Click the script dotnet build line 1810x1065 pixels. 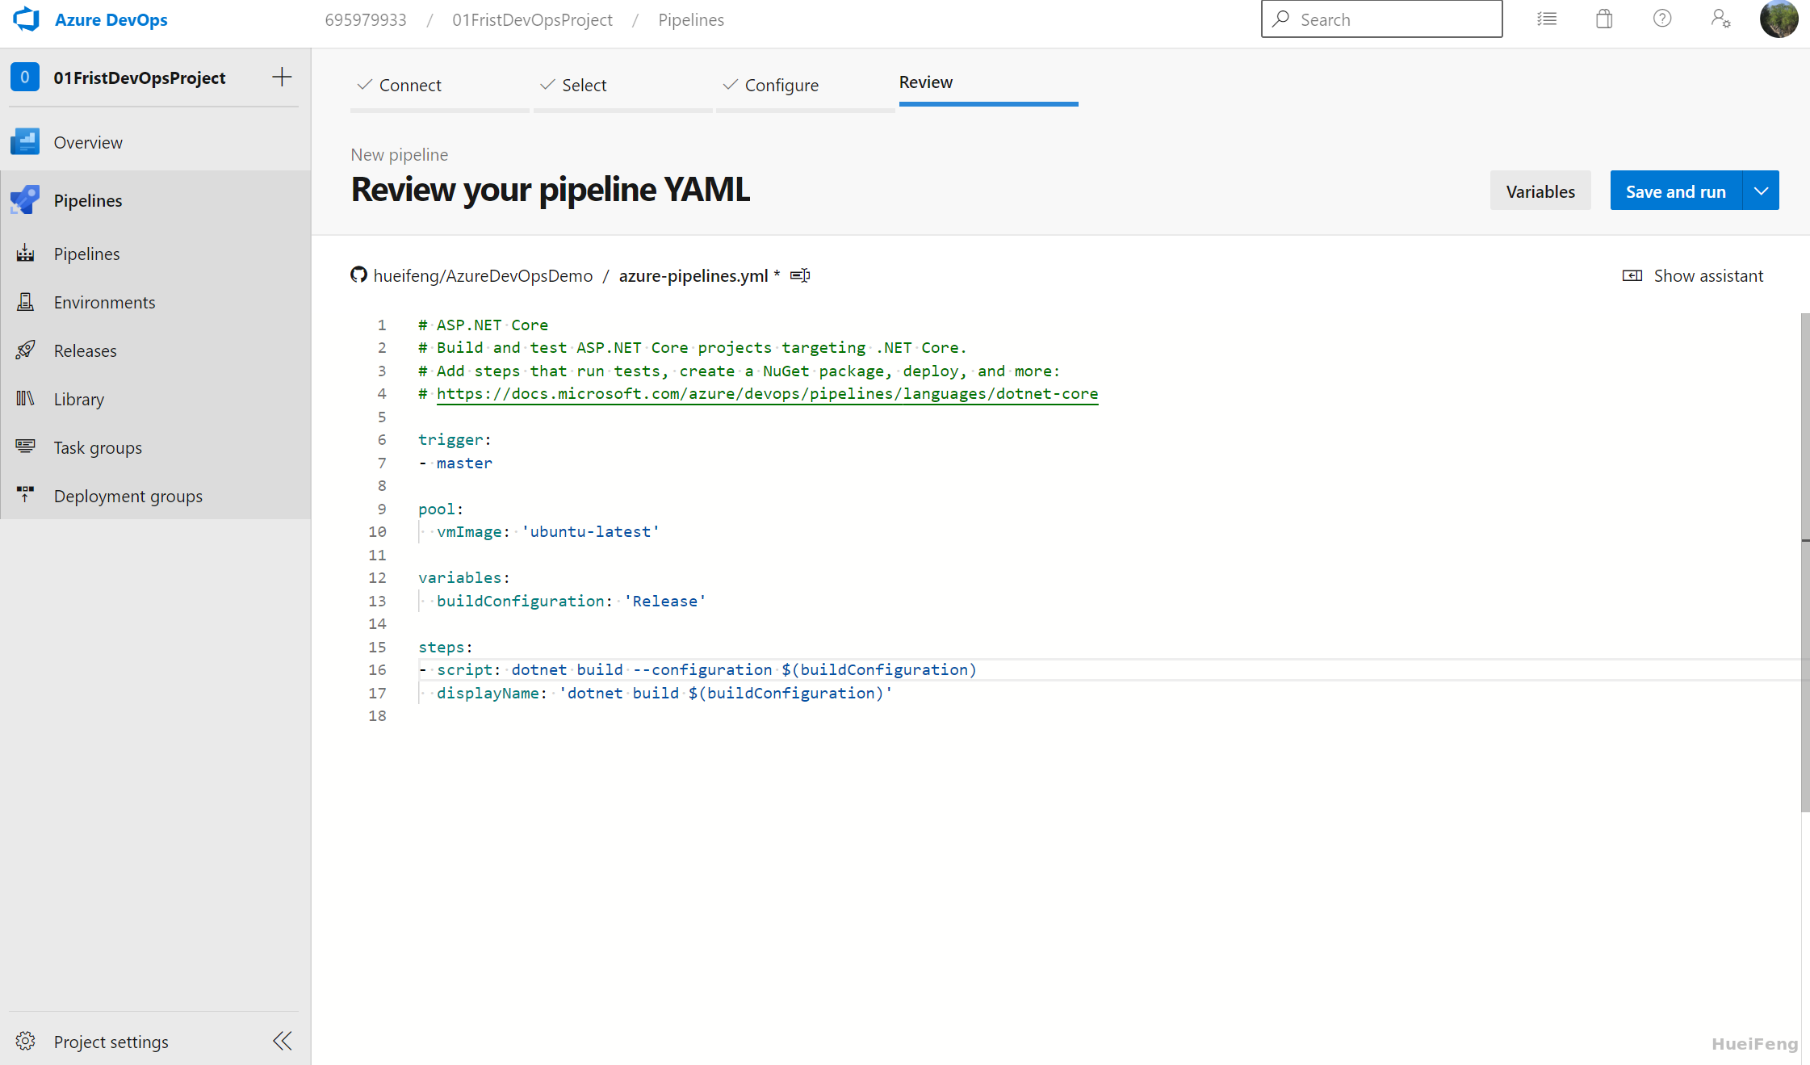click(698, 669)
